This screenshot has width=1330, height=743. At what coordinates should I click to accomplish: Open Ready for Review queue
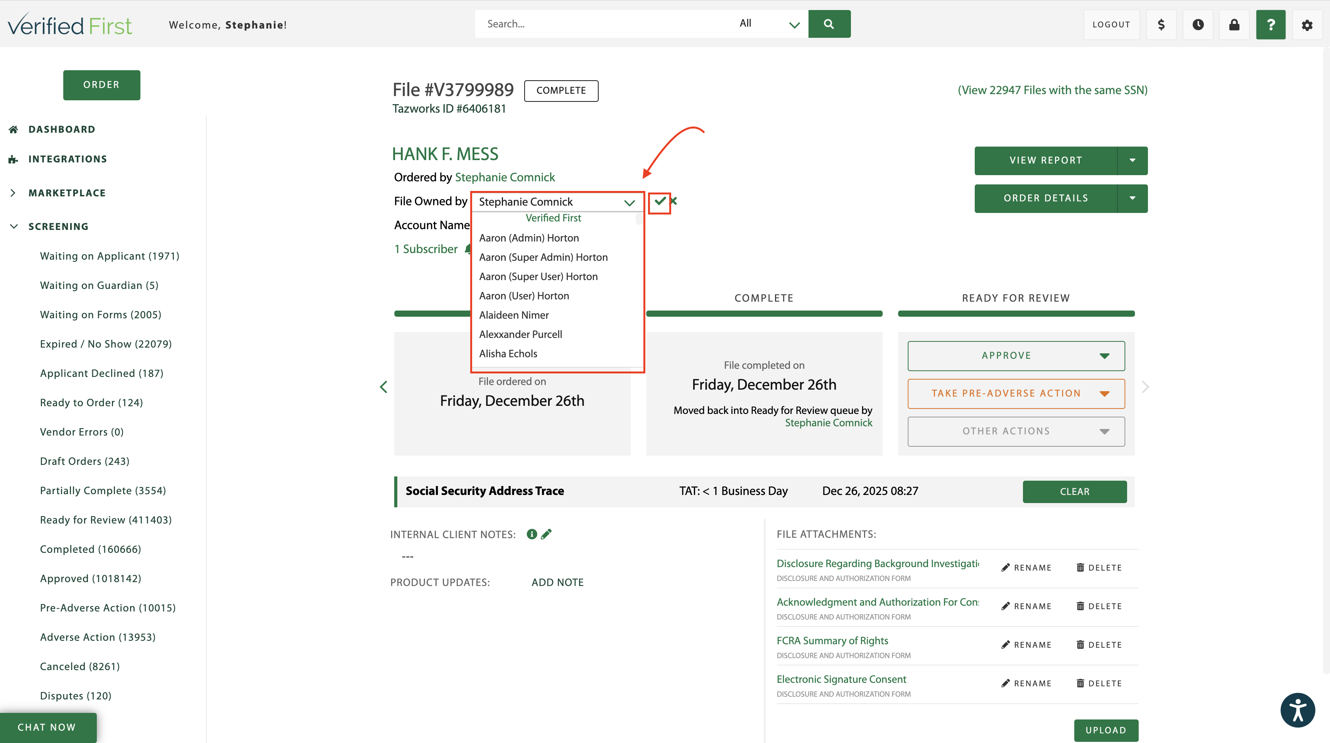pyautogui.click(x=105, y=520)
